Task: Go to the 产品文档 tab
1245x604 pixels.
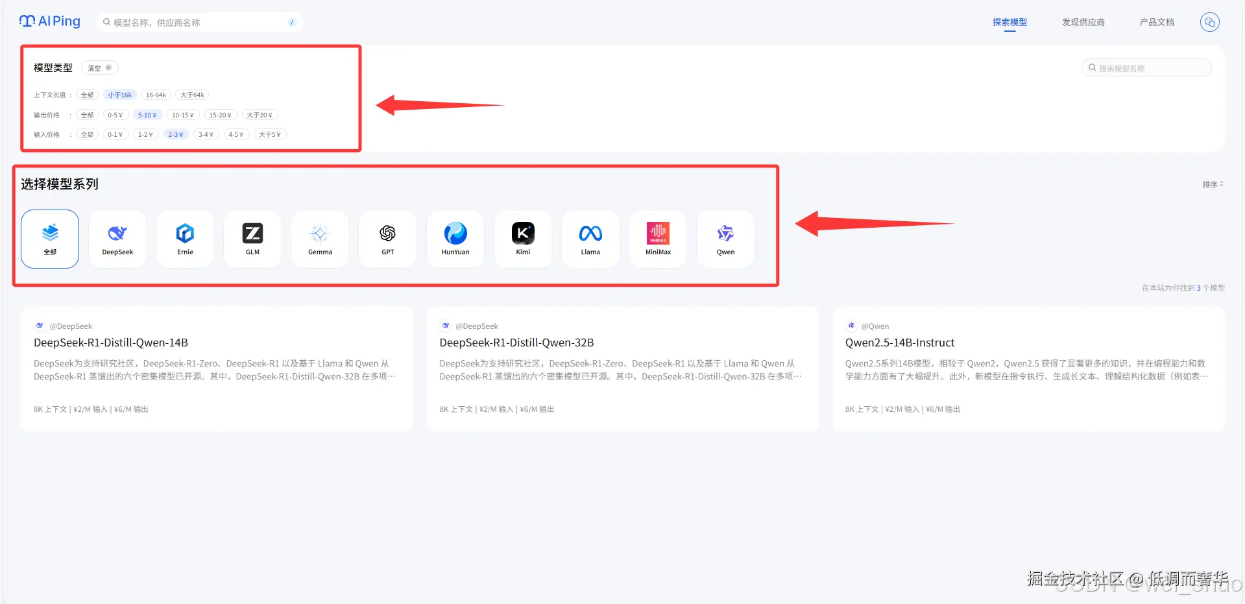Action: [x=1157, y=22]
